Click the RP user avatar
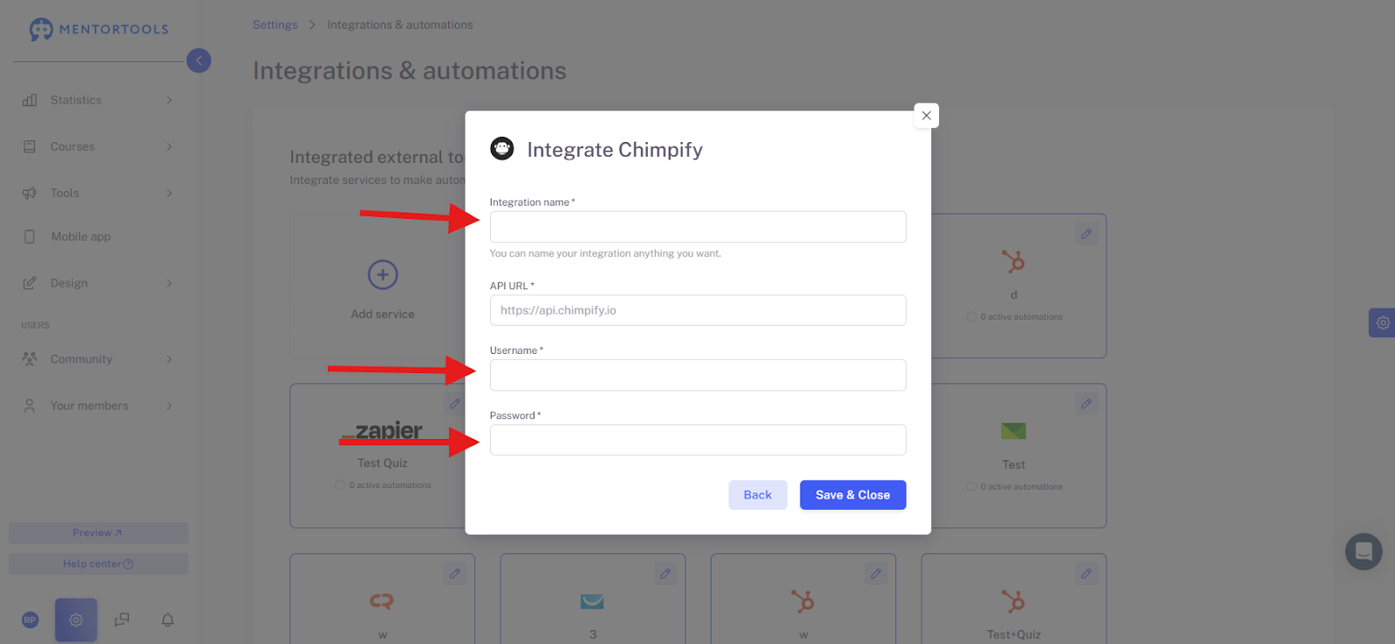The width and height of the screenshot is (1395, 644). point(31,620)
